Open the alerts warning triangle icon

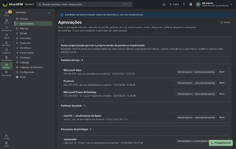click(x=164, y=4)
